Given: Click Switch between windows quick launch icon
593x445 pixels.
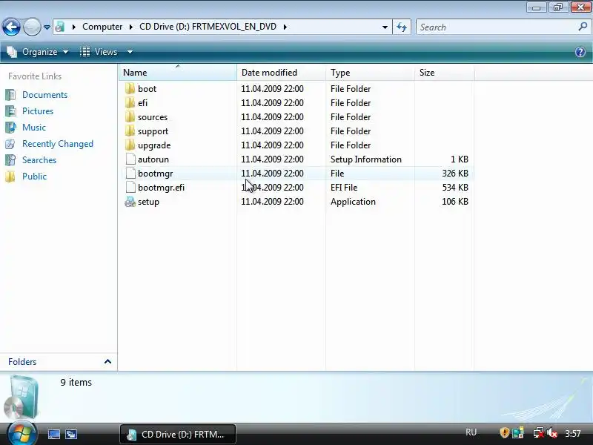Looking at the screenshot, I should 71,434.
